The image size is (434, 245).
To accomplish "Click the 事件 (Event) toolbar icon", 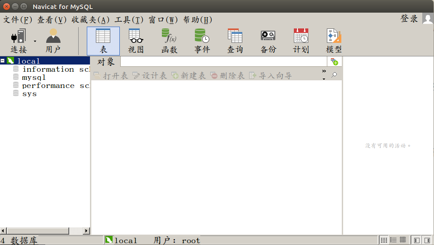I will pyautogui.click(x=202, y=41).
